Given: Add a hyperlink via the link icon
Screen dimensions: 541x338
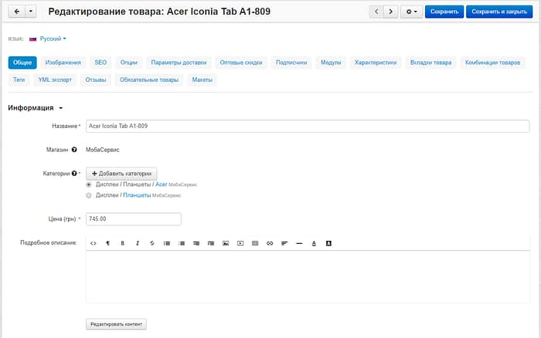Looking at the screenshot, I should (x=270, y=243).
